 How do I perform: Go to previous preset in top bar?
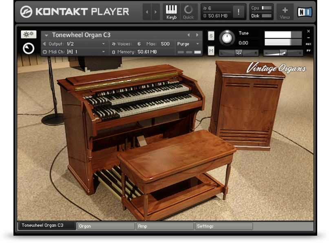coord(147,12)
